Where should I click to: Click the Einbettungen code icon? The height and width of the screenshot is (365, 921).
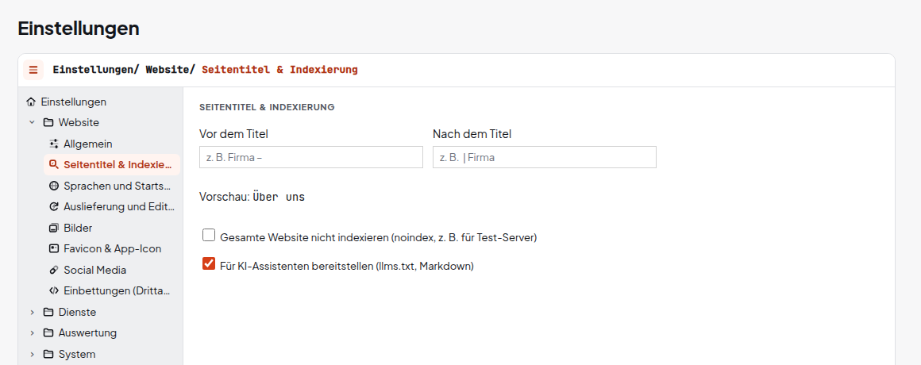tap(54, 290)
